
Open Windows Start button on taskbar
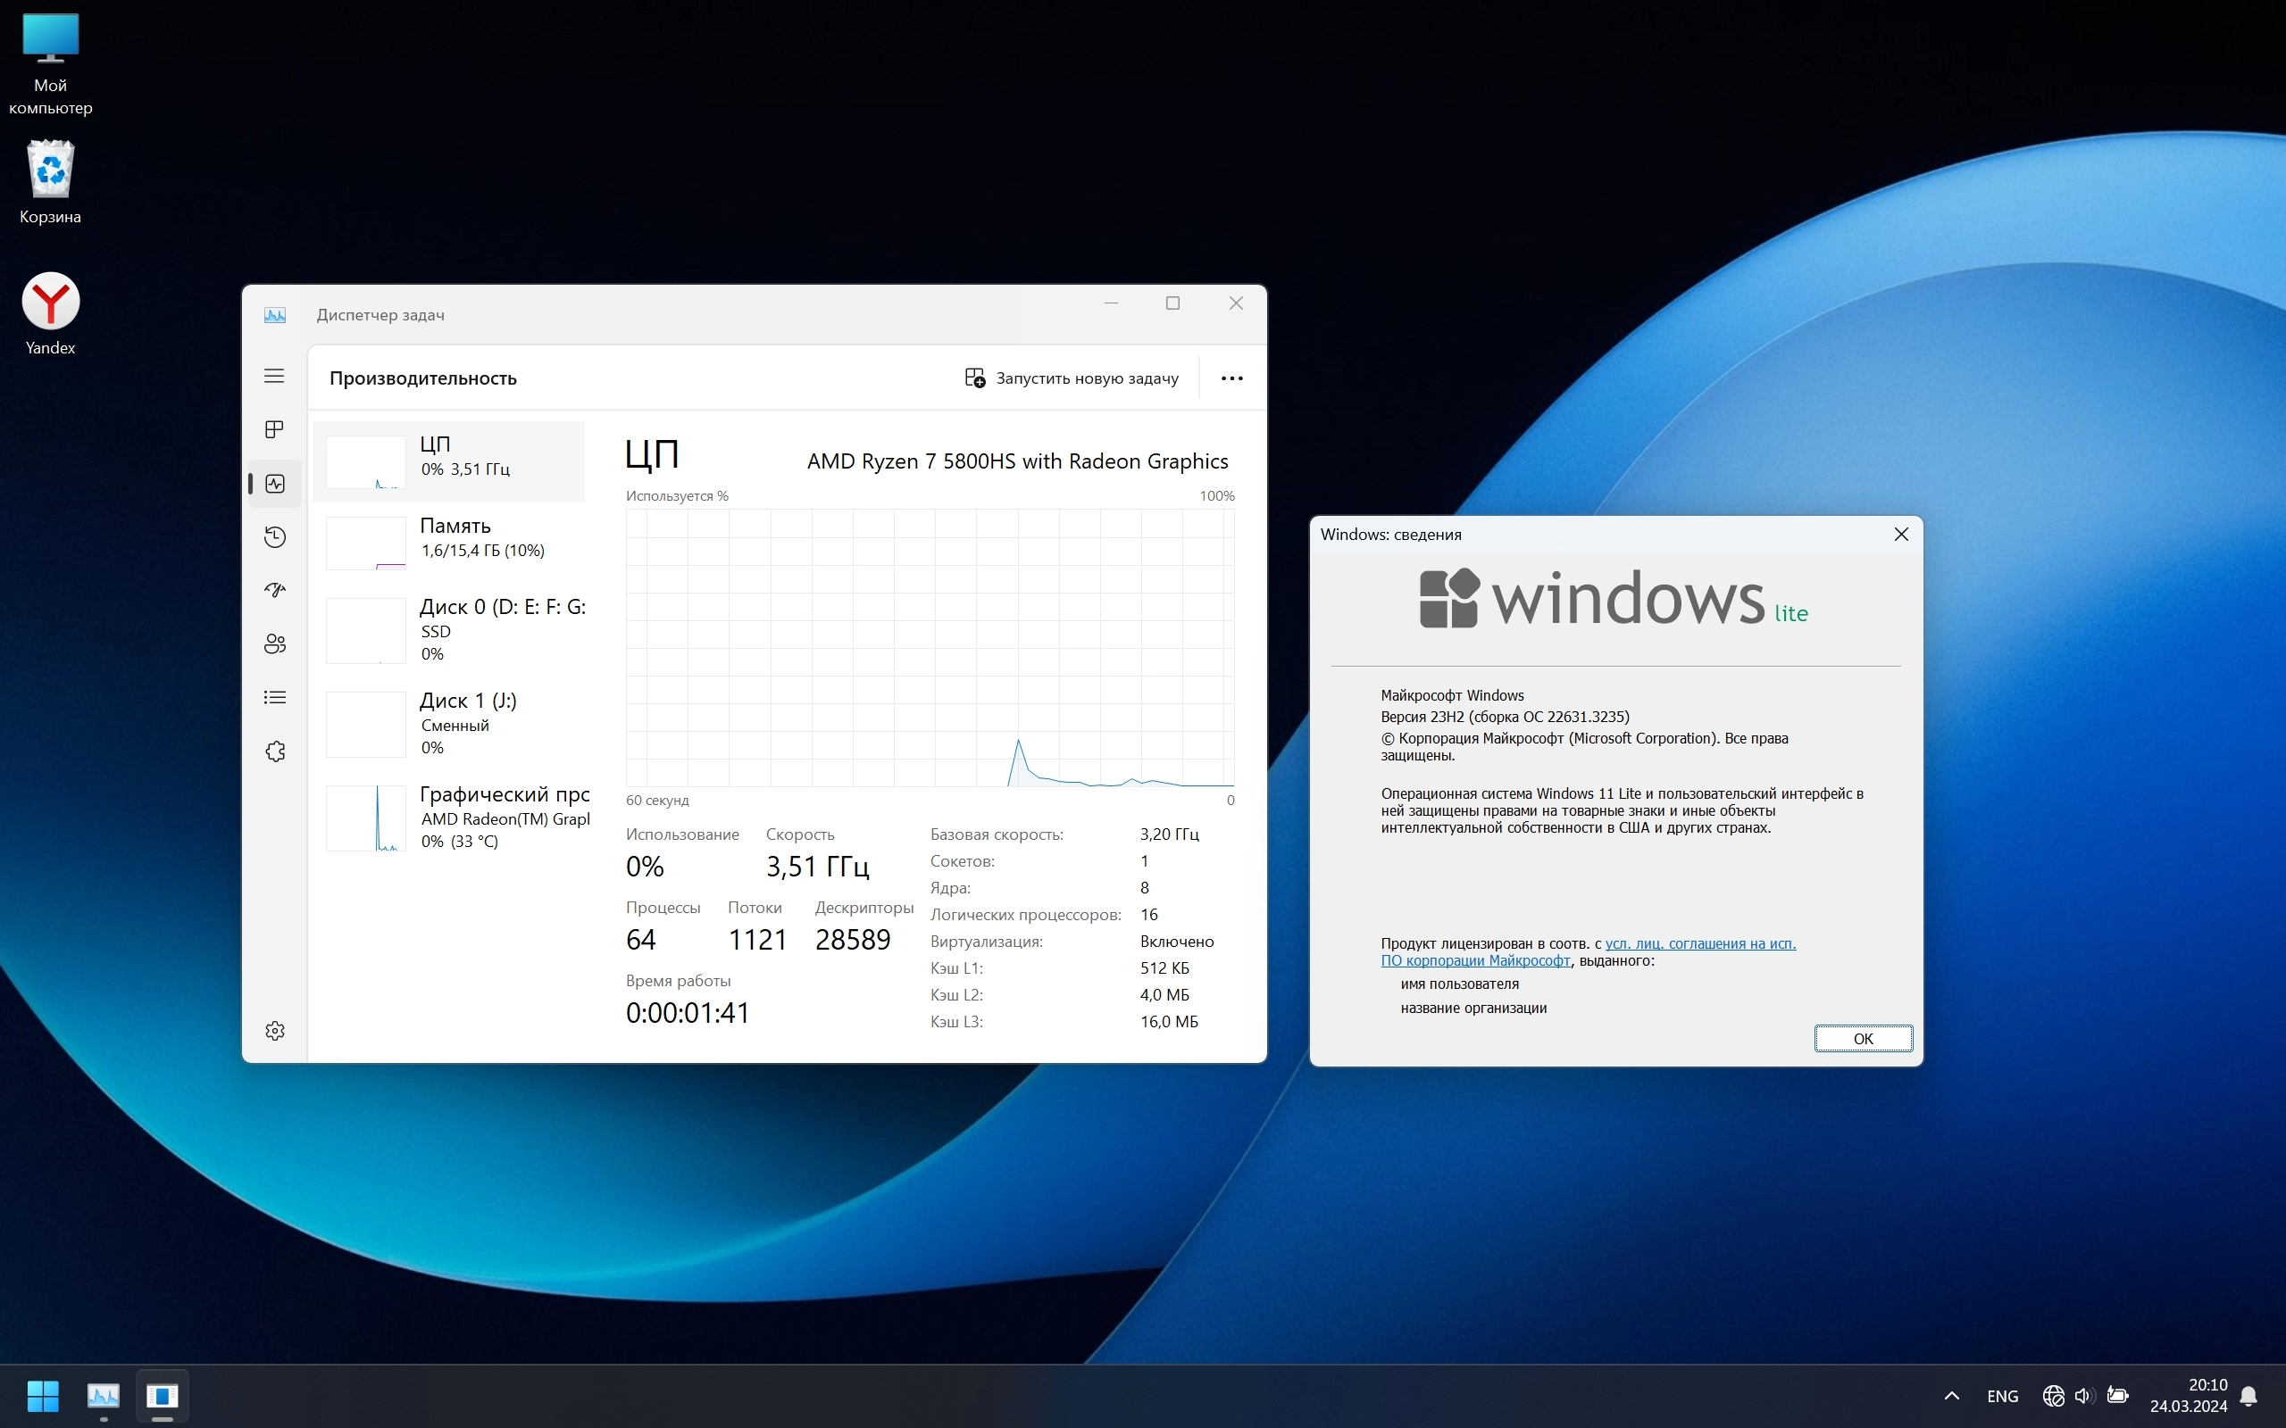point(43,1396)
